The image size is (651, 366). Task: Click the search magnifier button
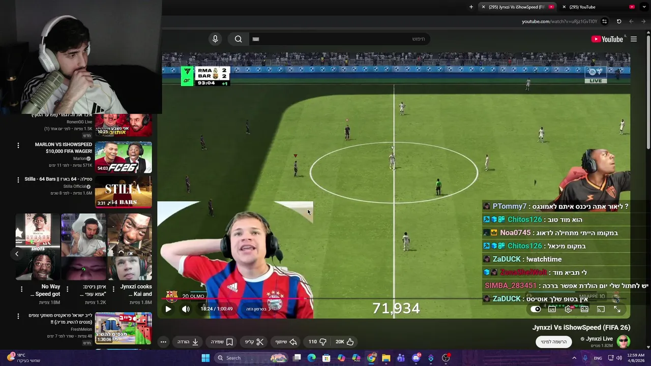click(238, 39)
